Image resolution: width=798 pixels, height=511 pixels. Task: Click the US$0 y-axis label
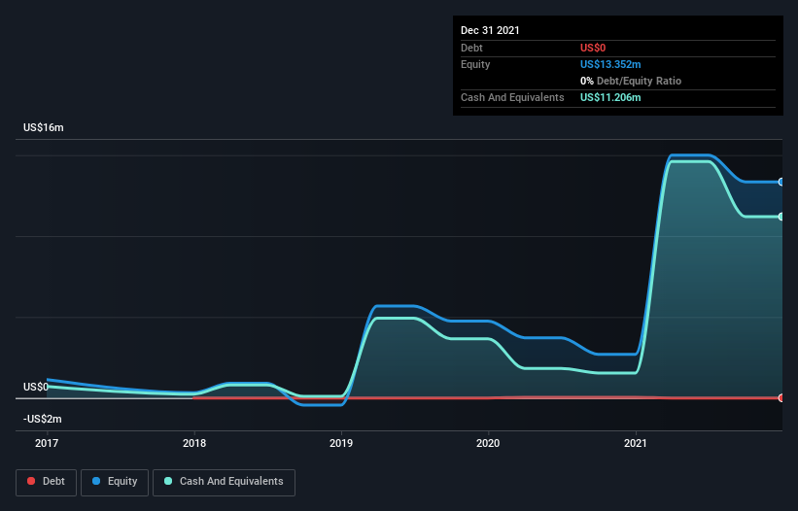click(36, 387)
